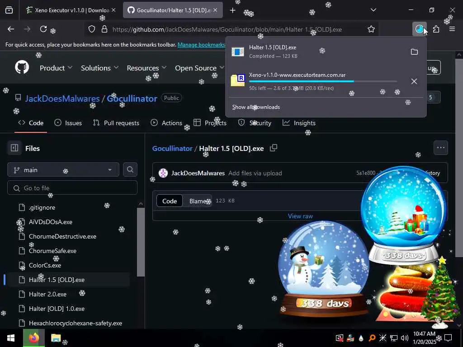Cancel the Xeno rar download
Viewport: 463px width, 347px height.
(414, 81)
